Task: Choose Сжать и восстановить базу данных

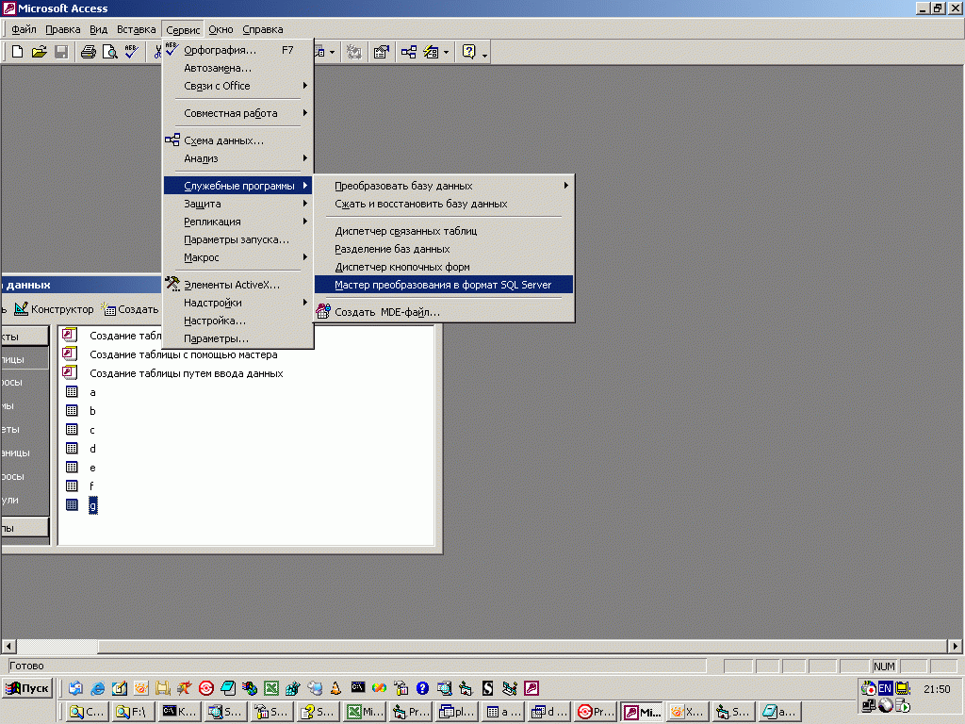Action: 444,204
